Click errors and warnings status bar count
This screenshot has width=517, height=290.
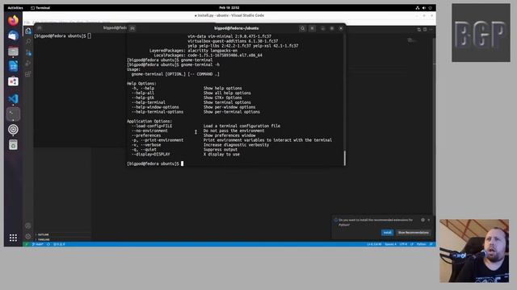tap(59, 244)
